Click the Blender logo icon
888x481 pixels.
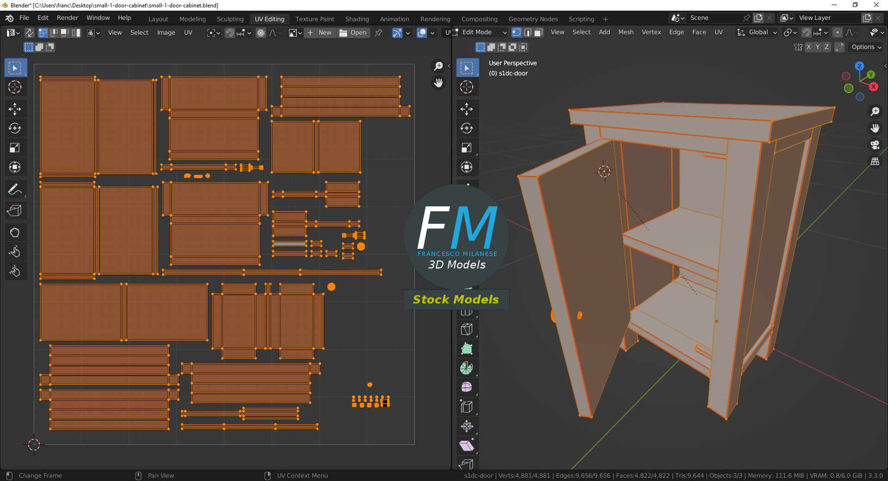(x=9, y=18)
